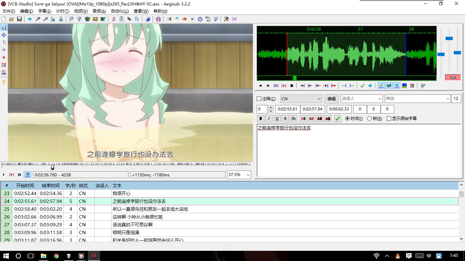Image resolution: width=465 pixels, height=261 pixels.
Task: Apply bold formatting B button
Action: coord(261,119)
